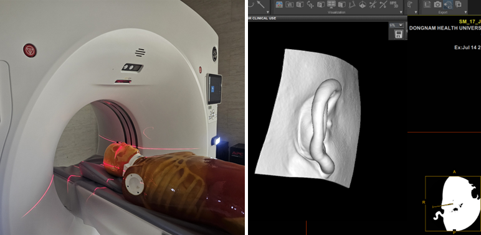Expand the Export group arrow

pyautogui.click(x=465, y=12)
